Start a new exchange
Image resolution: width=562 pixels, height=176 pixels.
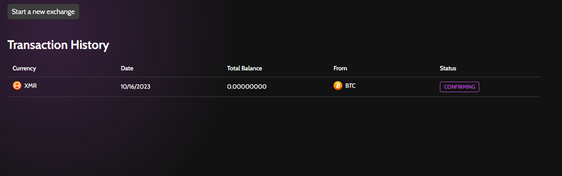43,11
